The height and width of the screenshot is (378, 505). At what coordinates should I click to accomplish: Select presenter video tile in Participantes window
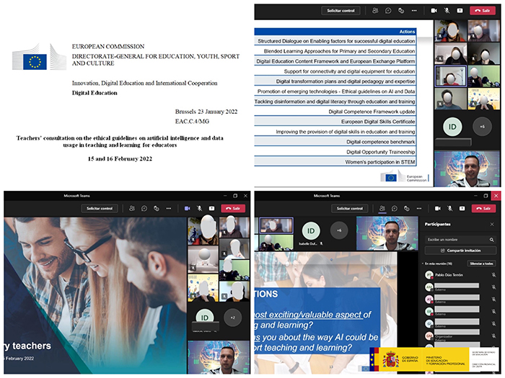(387, 233)
